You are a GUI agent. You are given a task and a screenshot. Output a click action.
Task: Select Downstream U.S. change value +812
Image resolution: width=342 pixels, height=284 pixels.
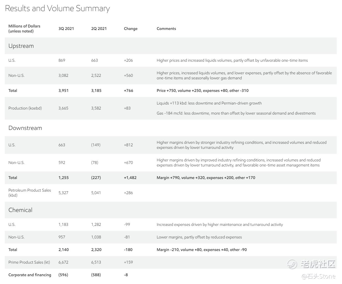128,145
